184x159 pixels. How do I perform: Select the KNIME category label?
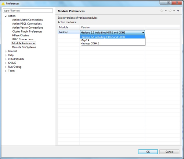tap(12, 63)
